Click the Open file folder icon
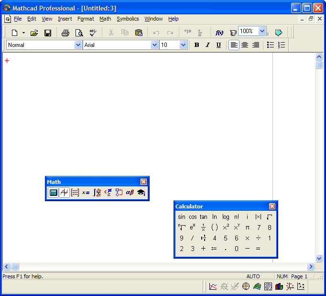The height and width of the screenshot is (296, 326). 34,33
